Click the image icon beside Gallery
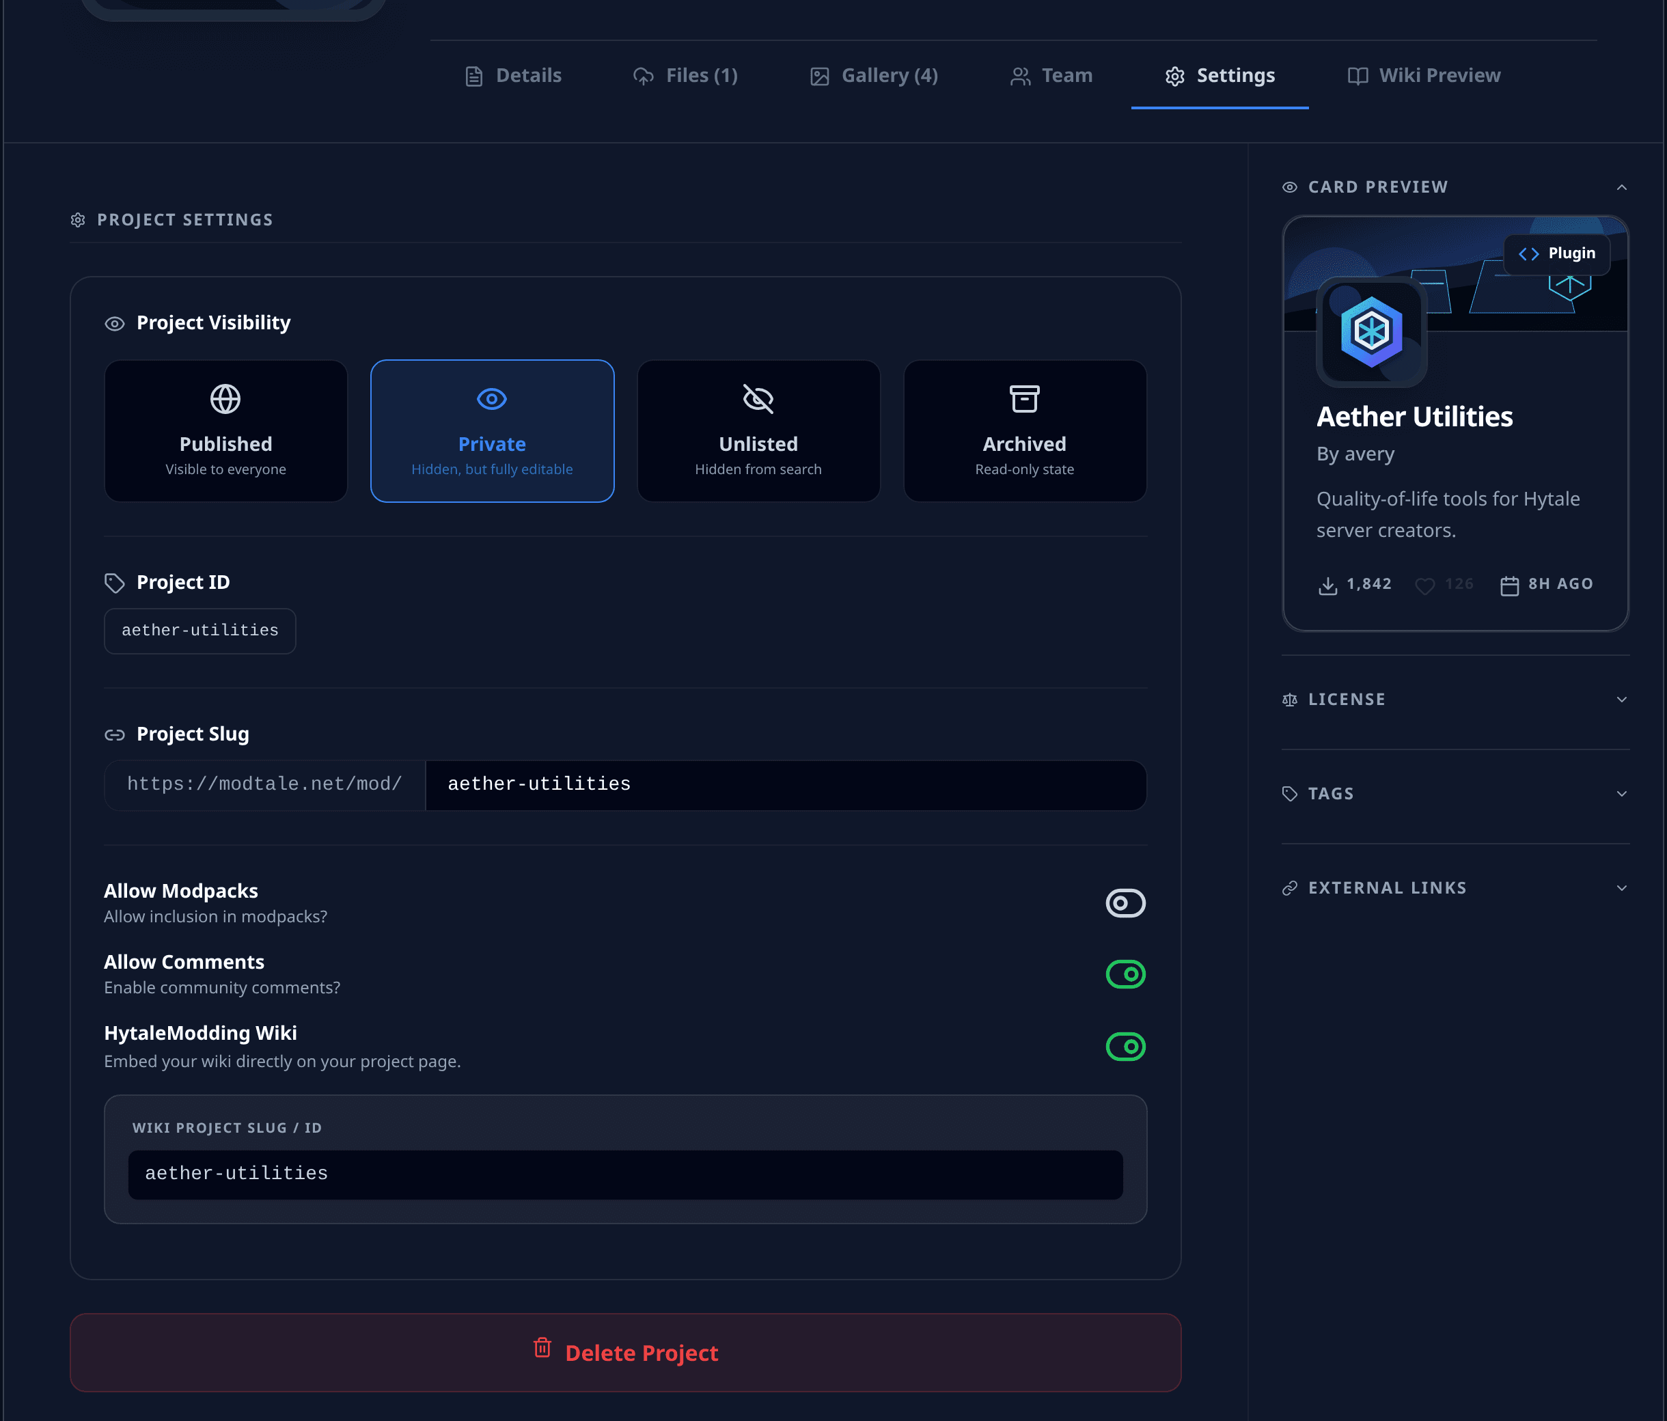 point(819,77)
